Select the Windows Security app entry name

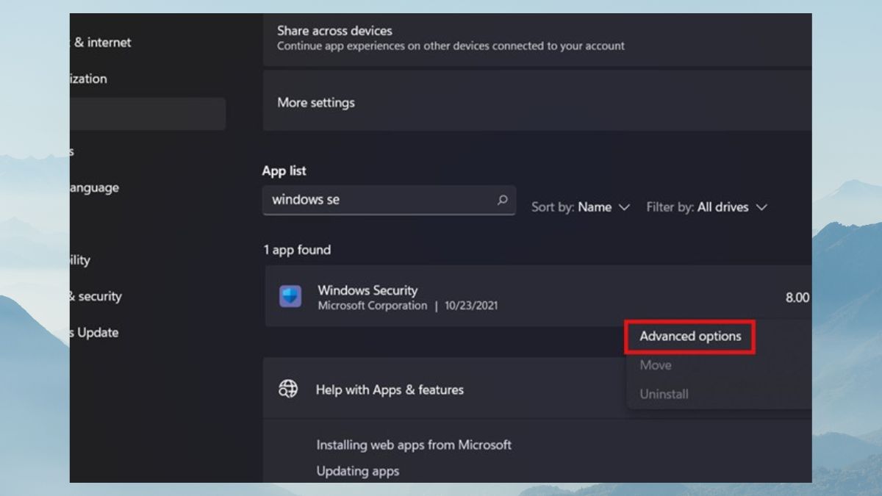point(367,290)
